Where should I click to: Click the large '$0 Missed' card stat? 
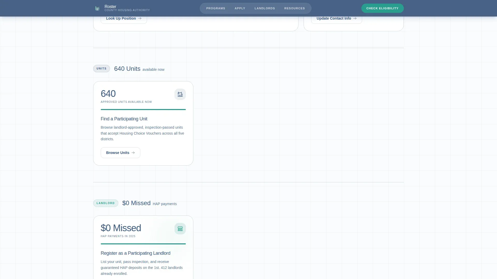coord(121,228)
